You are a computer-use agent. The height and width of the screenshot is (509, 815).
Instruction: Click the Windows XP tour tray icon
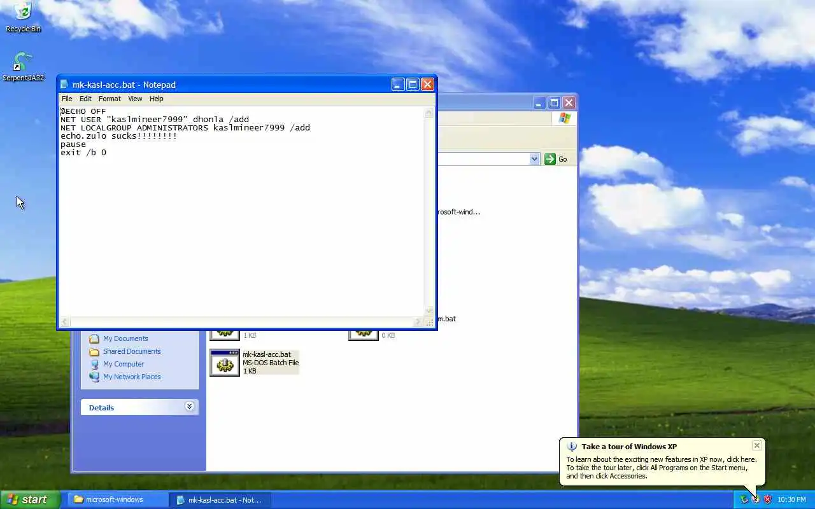(756, 499)
